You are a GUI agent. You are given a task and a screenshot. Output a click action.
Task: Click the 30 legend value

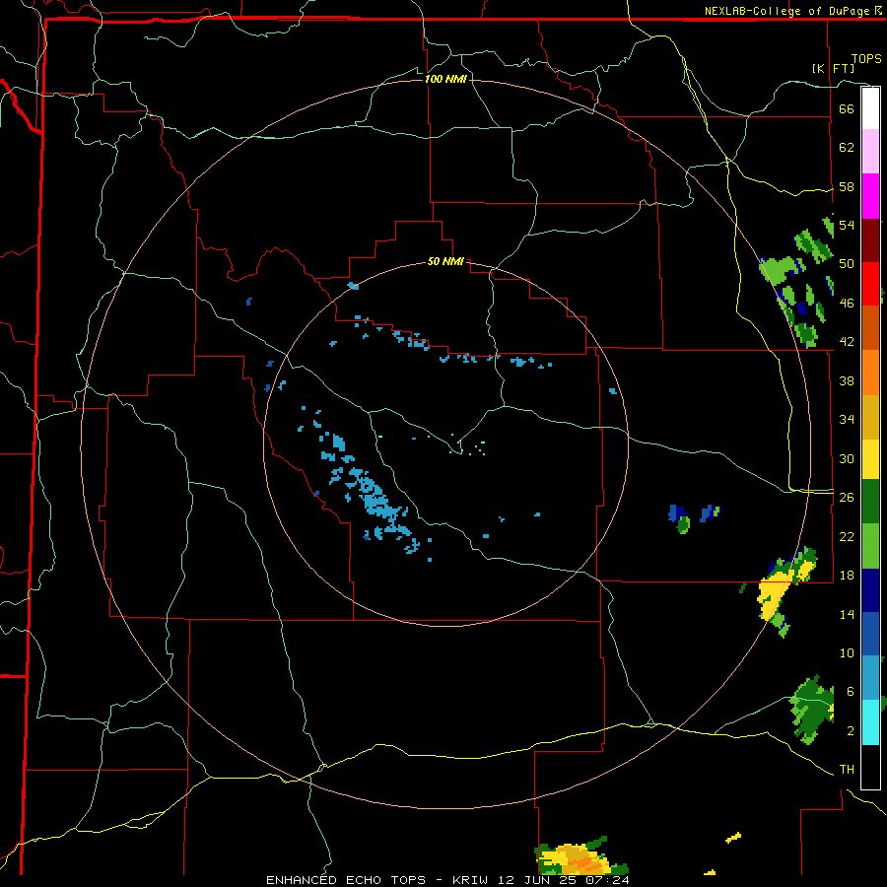tap(847, 458)
